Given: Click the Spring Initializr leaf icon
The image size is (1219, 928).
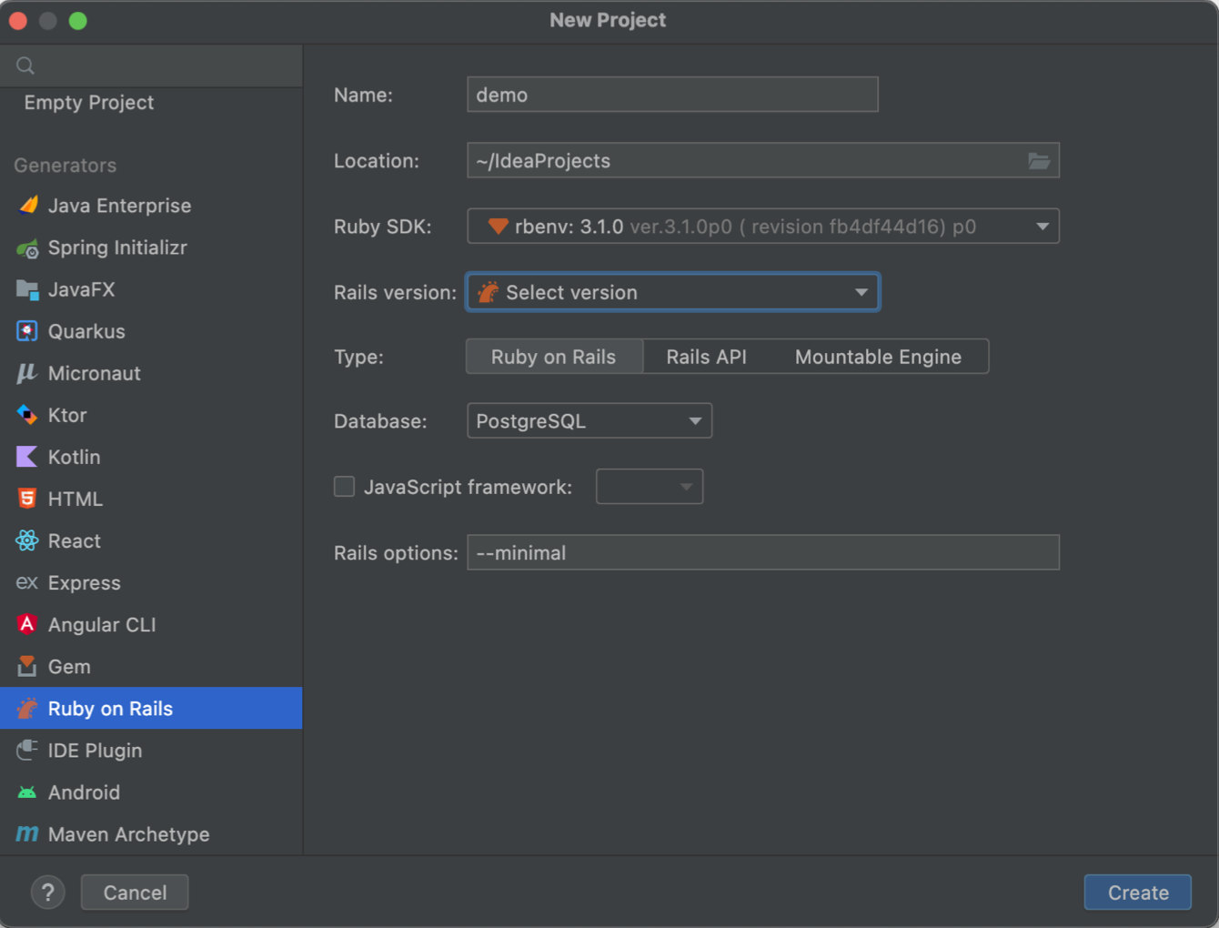Looking at the screenshot, I should click(x=28, y=247).
